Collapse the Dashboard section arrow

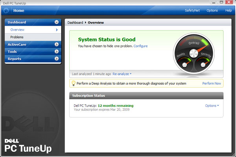click(57, 22)
